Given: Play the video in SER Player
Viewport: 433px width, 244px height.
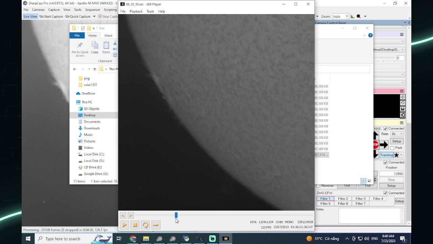Looking at the screenshot, I should point(124,225).
